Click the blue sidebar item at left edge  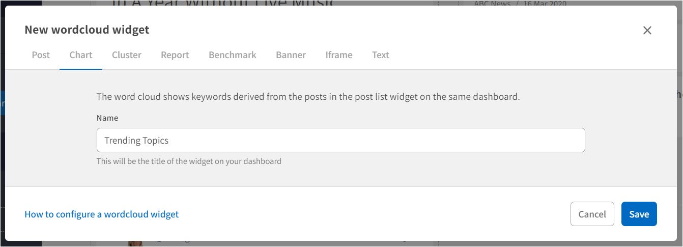tap(2, 102)
